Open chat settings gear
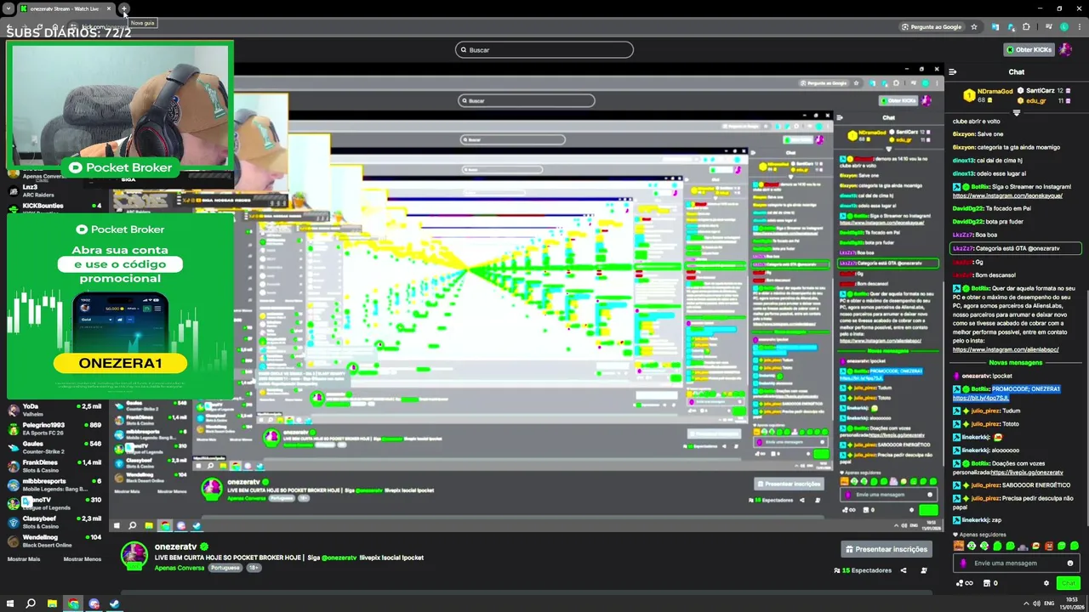The image size is (1089, 612). click(1046, 583)
